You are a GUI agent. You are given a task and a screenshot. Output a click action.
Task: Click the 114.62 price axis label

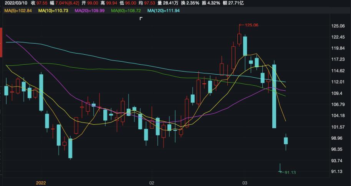(x=338, y=71)
